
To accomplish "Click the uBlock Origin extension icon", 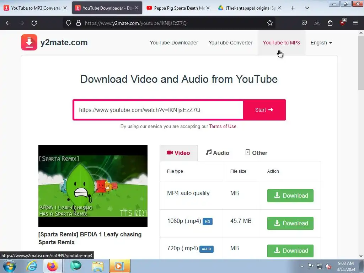I will pos(343,22).
